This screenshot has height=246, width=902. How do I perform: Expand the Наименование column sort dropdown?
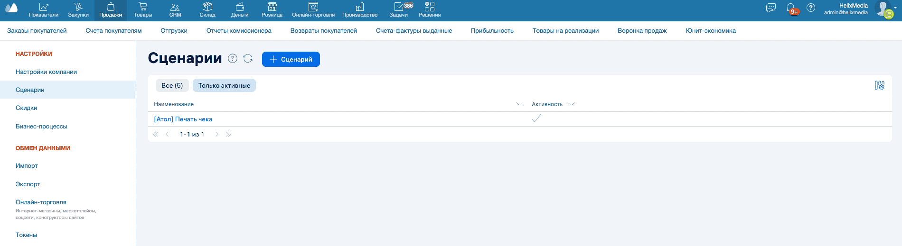(519, 104)
